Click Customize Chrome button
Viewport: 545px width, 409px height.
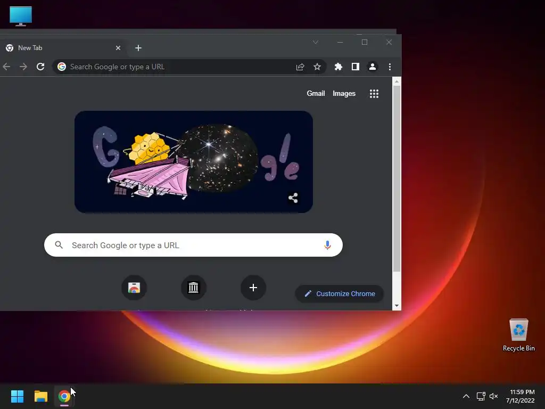[x=340, y=293]
